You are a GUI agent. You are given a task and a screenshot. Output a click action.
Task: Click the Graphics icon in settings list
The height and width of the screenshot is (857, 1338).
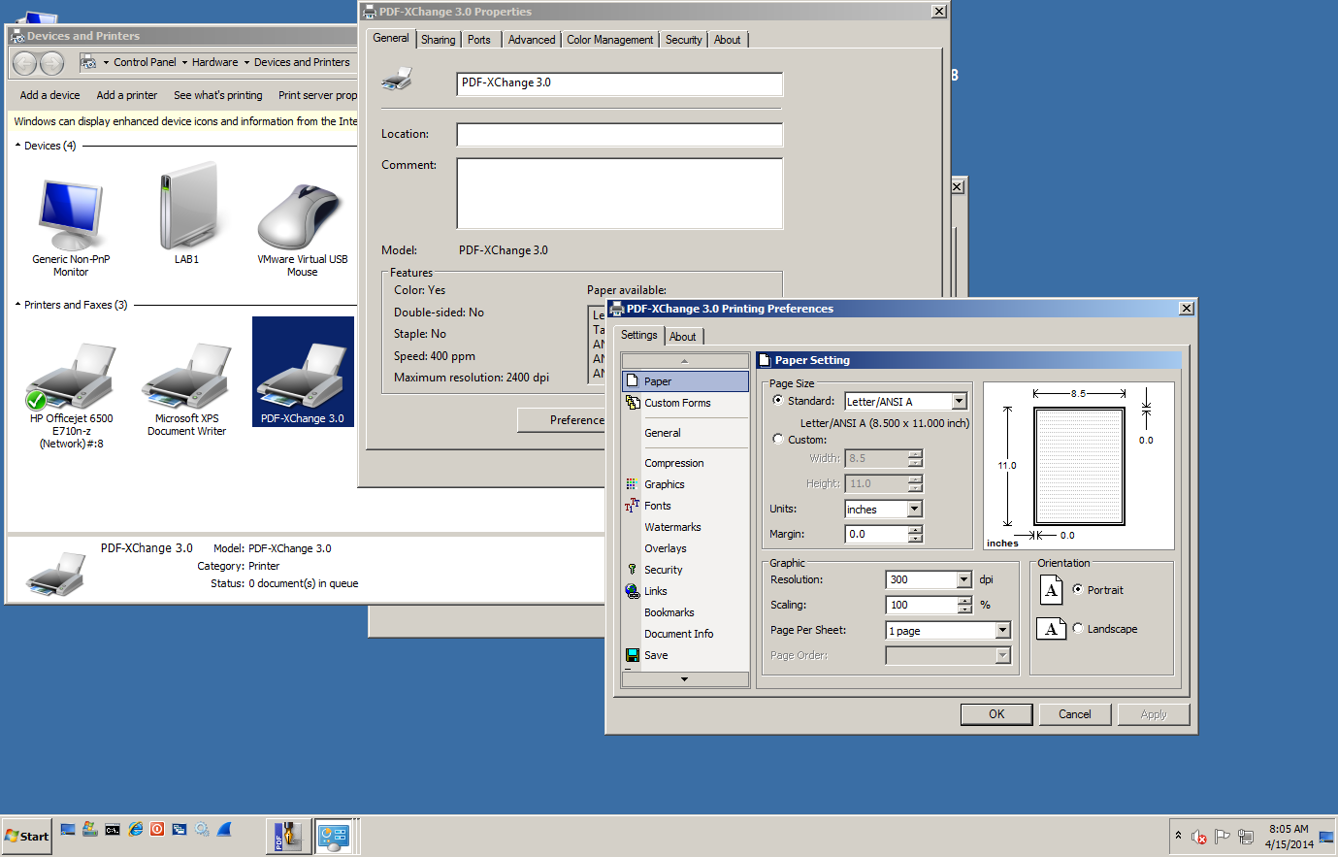tap(632, 483)
